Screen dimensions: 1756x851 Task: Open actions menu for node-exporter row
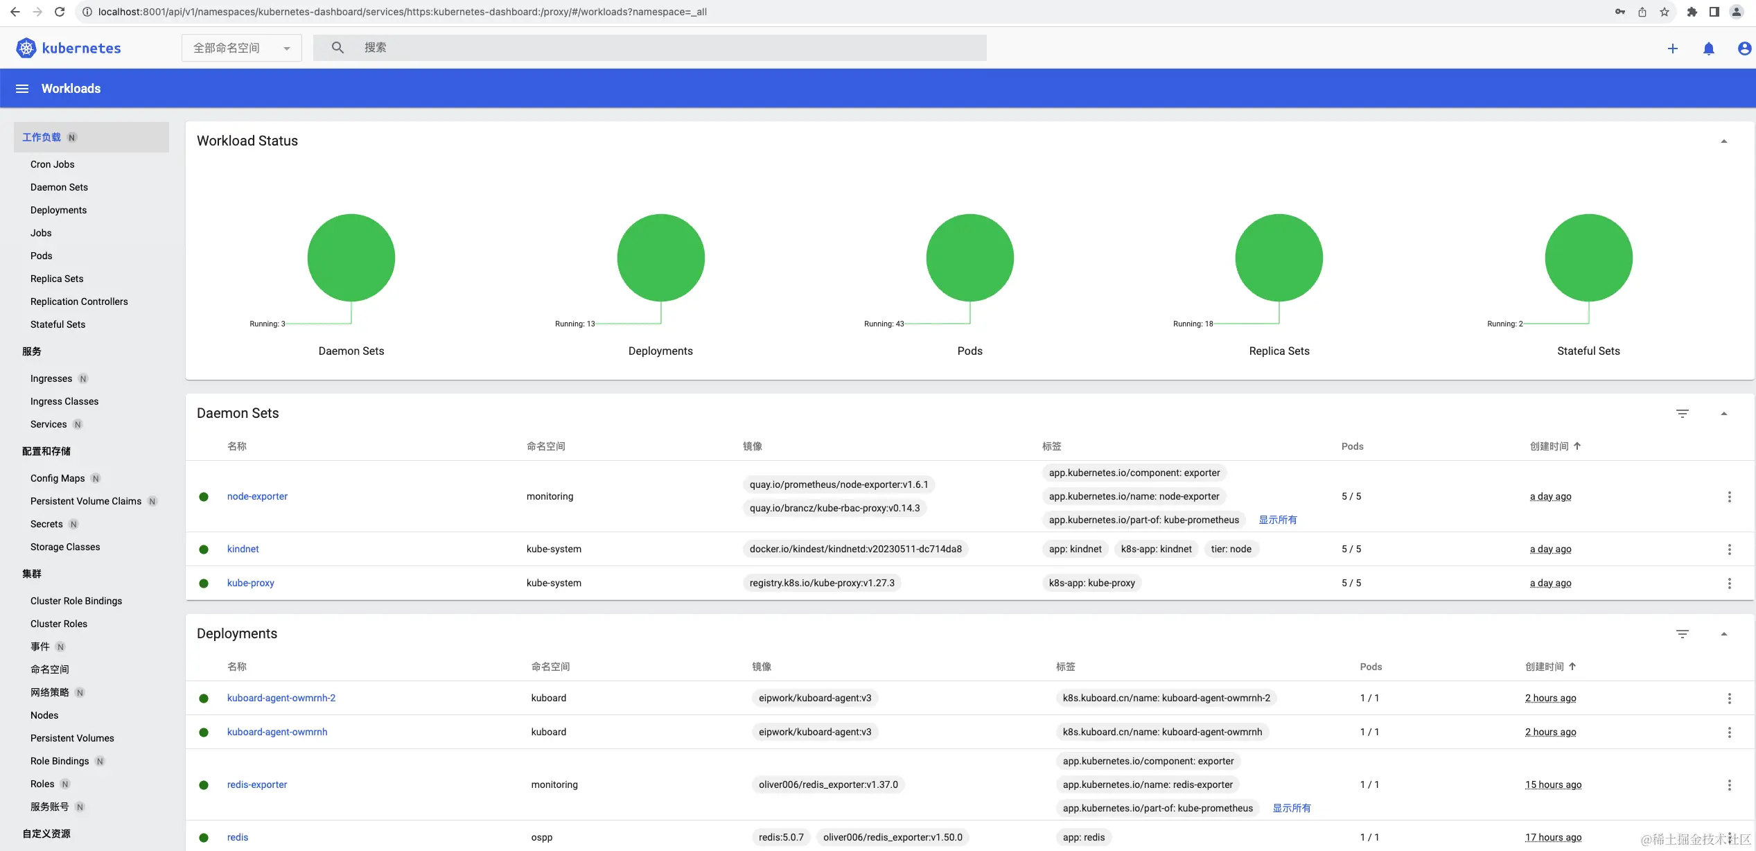coord(1729,497)
